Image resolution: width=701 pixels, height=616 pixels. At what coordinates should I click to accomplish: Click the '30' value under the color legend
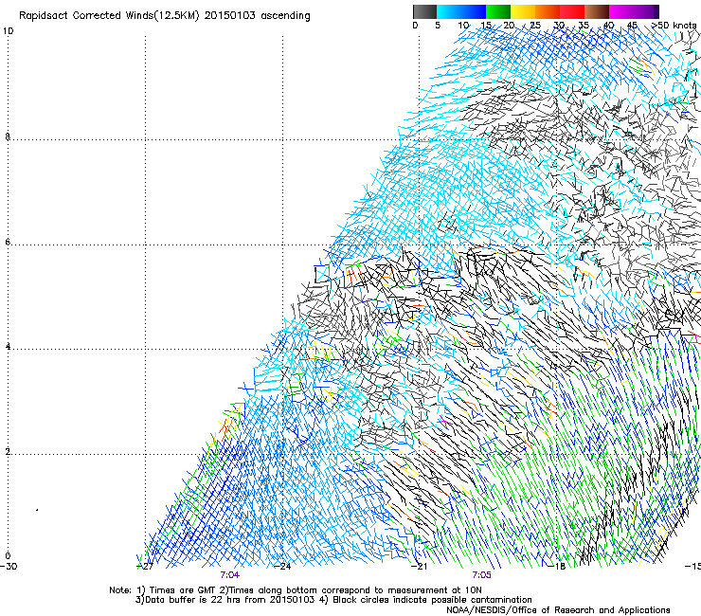coord(559,26)
